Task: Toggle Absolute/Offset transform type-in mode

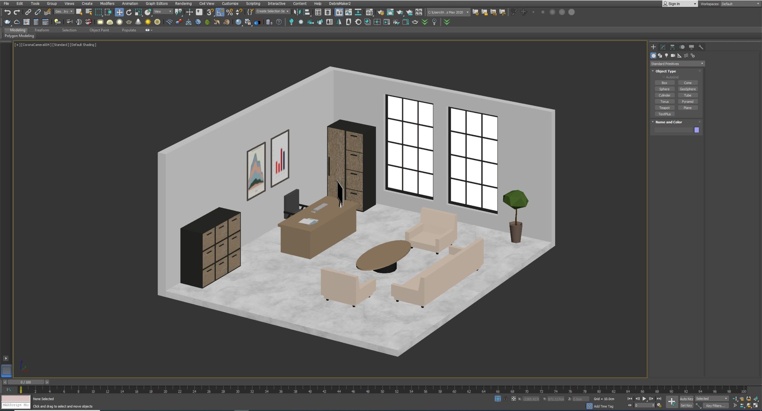Action: (514, 399)
